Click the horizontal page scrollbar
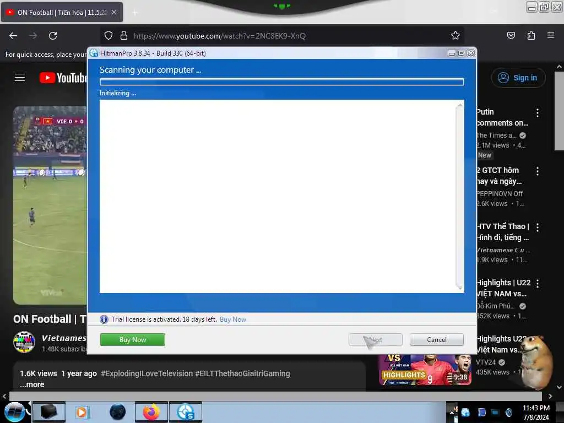 click(275, 396)
